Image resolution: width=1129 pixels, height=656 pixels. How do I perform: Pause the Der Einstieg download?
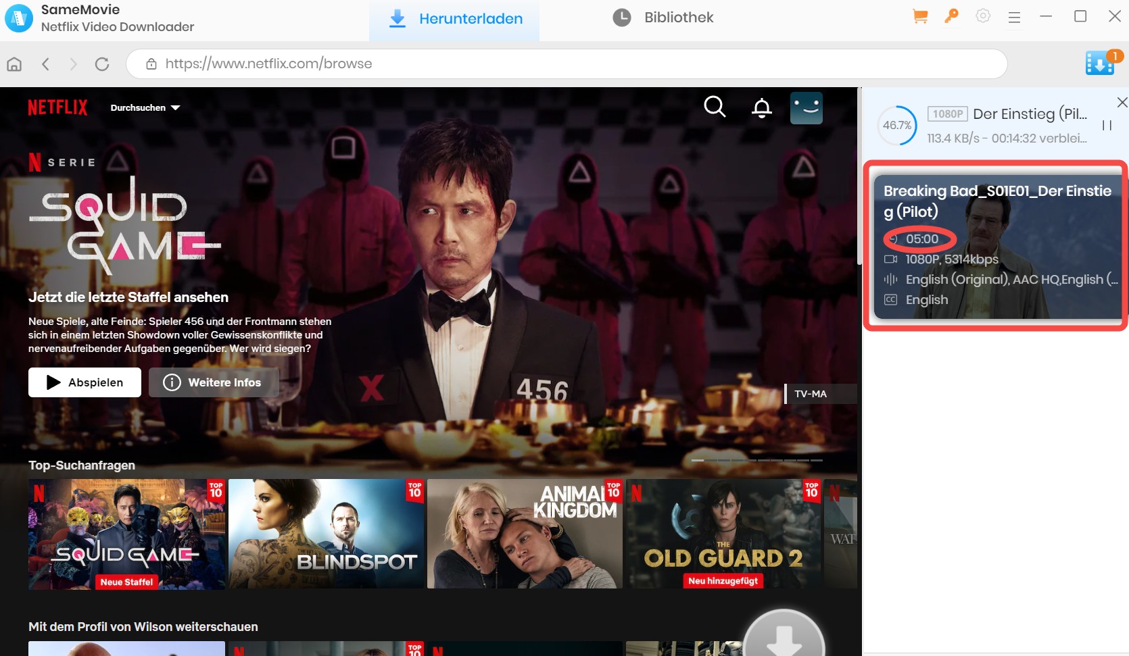tap(1107, 126)
